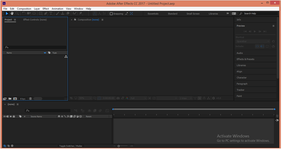Toggle Frame Blending for the timeline
282x150 pixels.
pyautogui.click(x=95, y=111)
